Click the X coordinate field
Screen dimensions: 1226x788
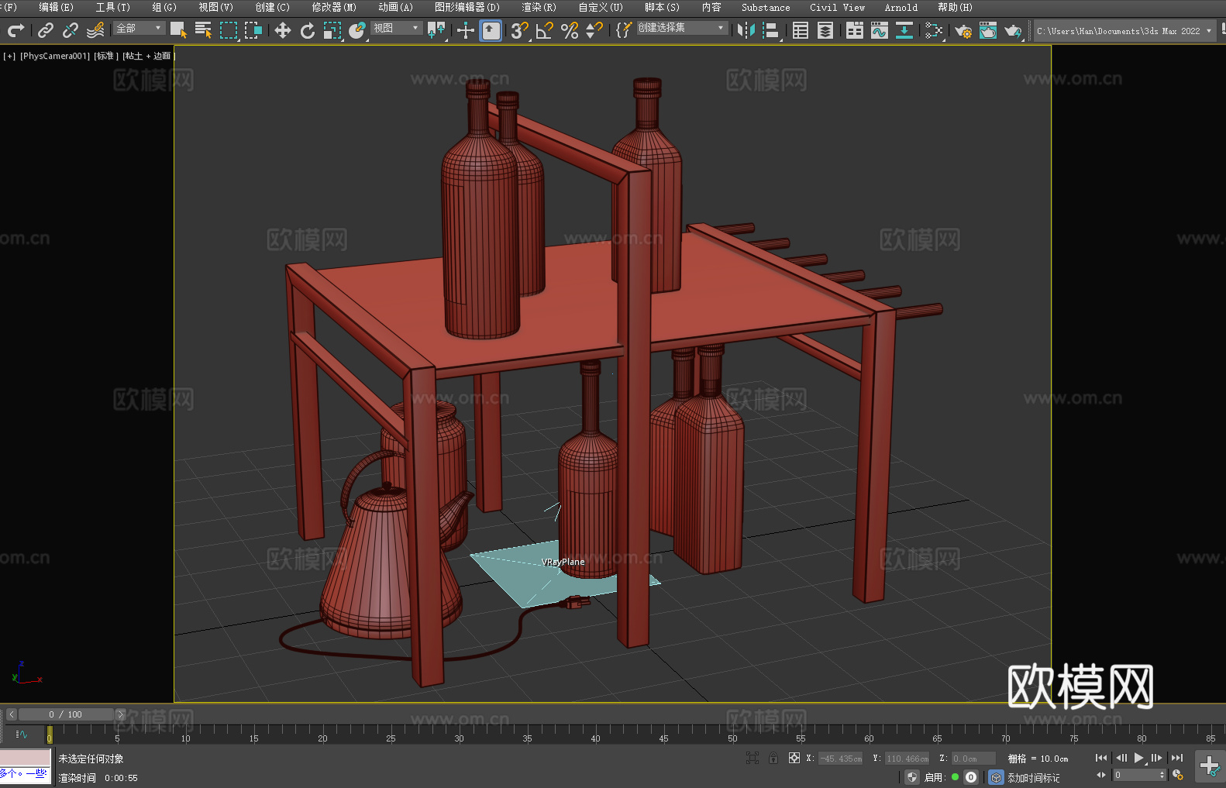coord(840,759)
